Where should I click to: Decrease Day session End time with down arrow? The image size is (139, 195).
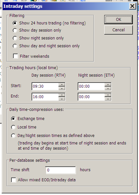(62, 99)
